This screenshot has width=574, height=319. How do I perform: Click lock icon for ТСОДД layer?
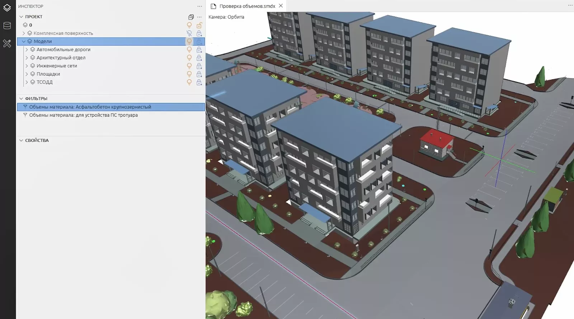199,82
